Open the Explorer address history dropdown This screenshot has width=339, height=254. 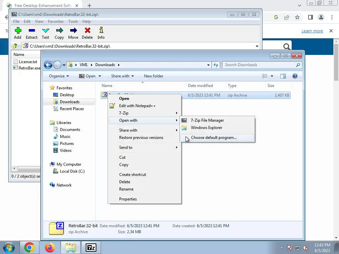208,65
